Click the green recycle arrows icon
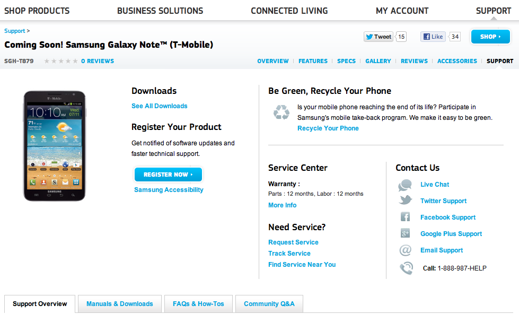Image resolution: width=519 pixels, height=314 pixels. click(281, 112)
